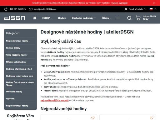
Task: Open the shopping cart icon
Action: pos(138,18)
